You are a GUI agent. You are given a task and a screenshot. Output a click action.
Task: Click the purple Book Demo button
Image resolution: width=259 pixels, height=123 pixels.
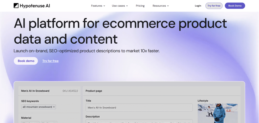tap(235, 6)
